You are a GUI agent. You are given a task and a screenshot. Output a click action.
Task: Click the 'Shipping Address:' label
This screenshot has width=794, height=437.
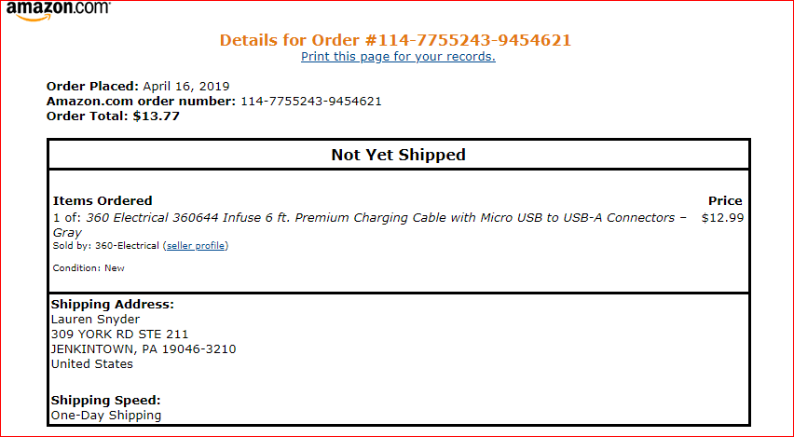[x=113, y=305]
